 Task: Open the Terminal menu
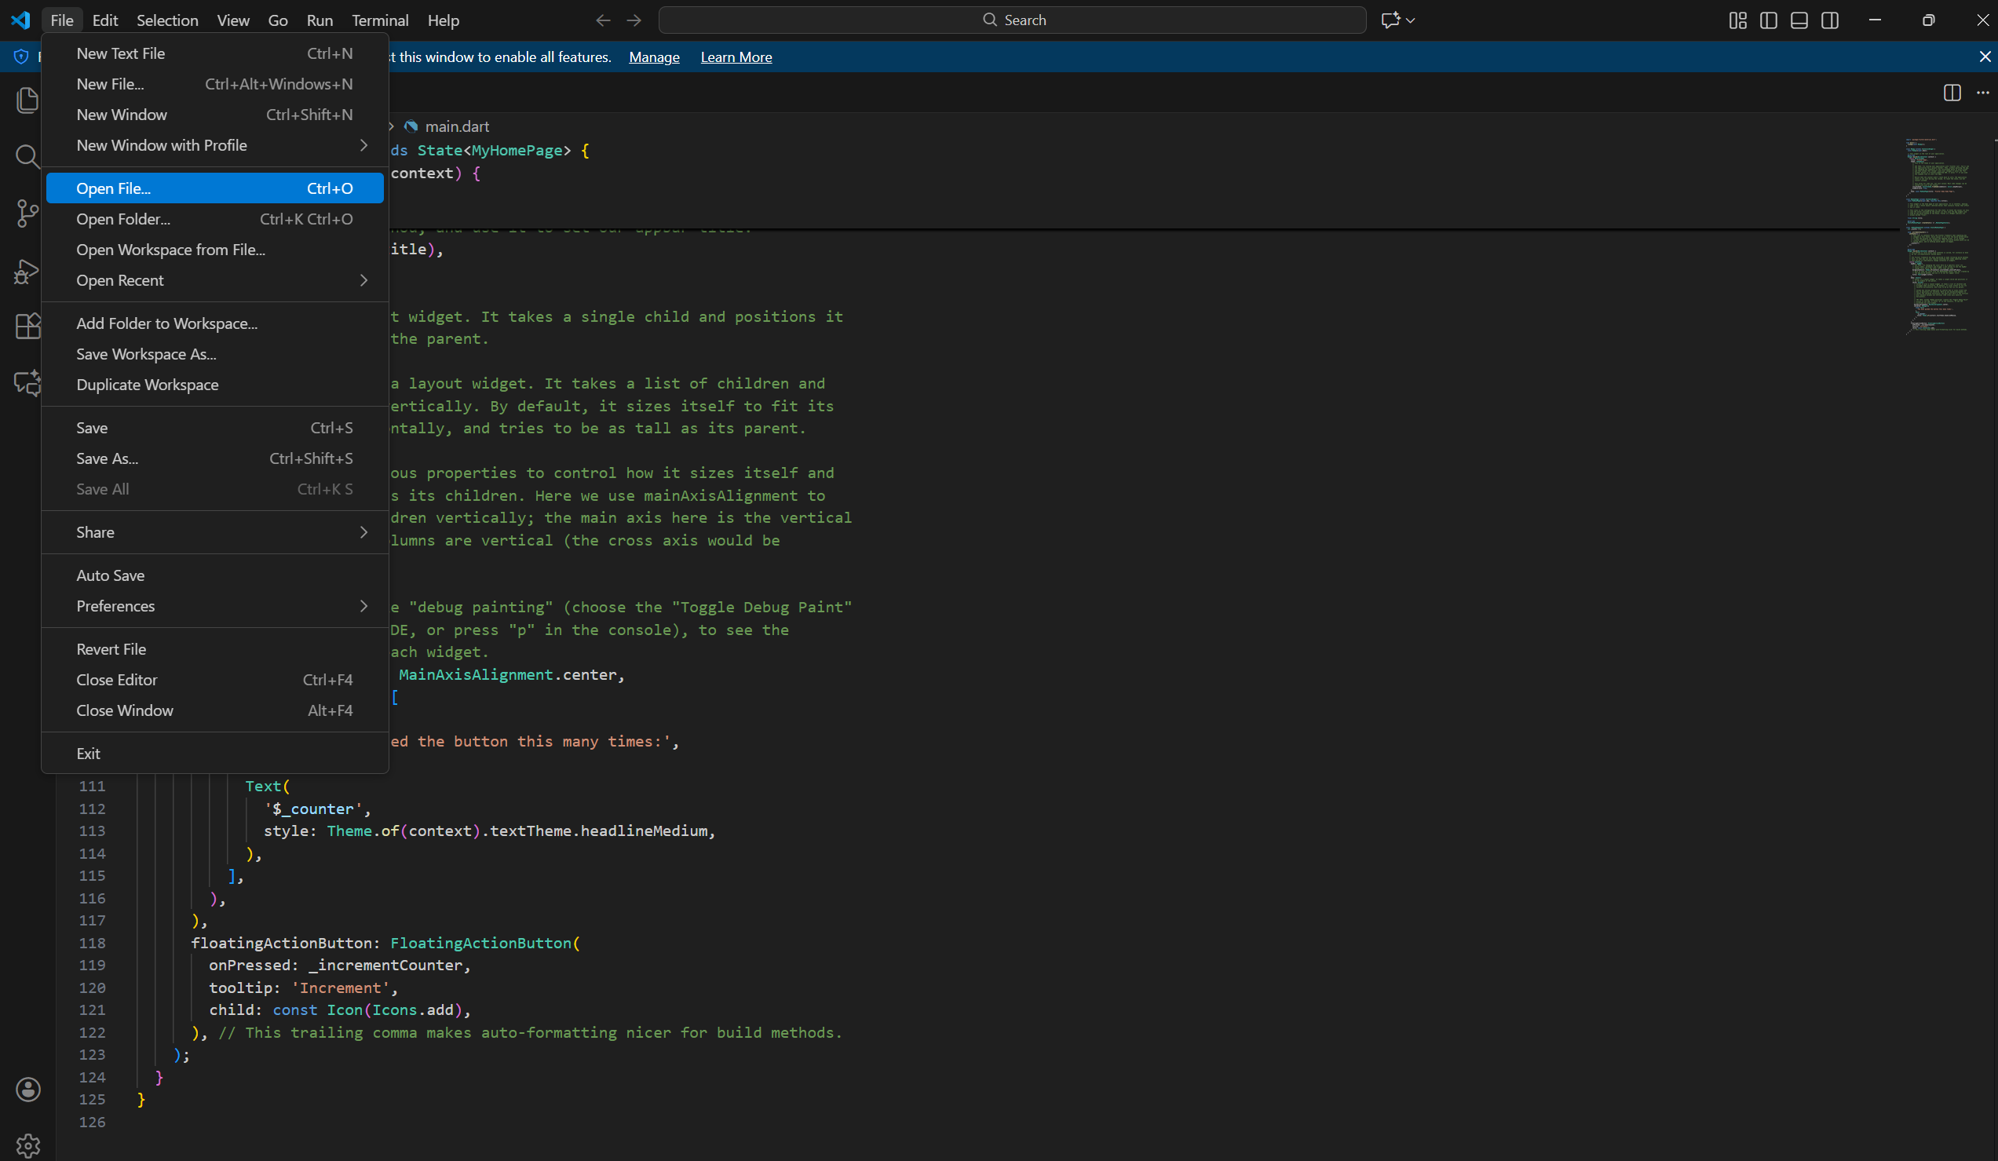(x=379, y=20)
